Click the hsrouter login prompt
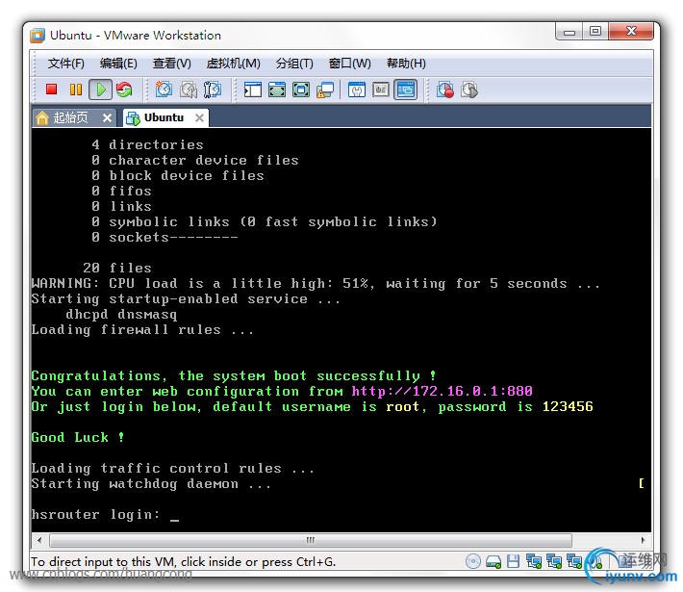The width and height of the screenshot is (683, 592). coord(96,515)
